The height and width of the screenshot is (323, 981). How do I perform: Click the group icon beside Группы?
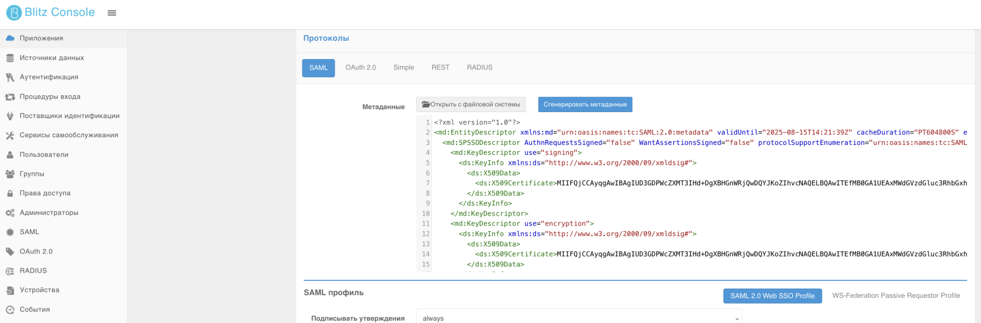coord(10,174)
